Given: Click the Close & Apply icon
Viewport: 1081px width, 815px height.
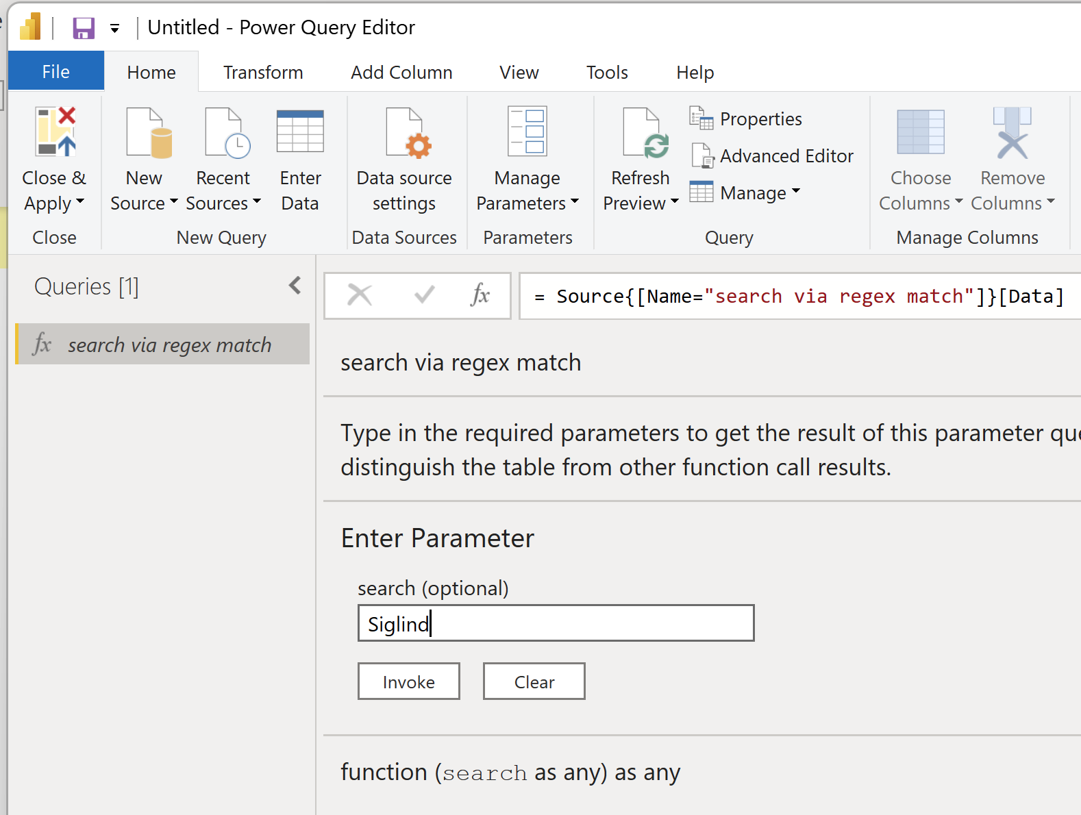Looking at the screenshot, I should (x=55, y=133).
